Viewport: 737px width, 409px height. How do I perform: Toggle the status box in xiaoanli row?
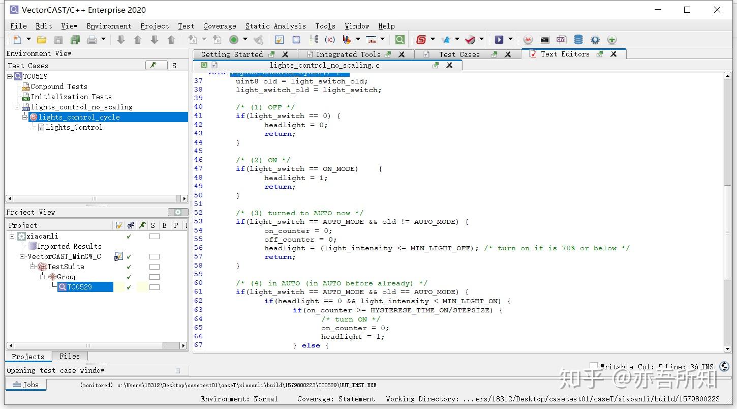(154, 237)
